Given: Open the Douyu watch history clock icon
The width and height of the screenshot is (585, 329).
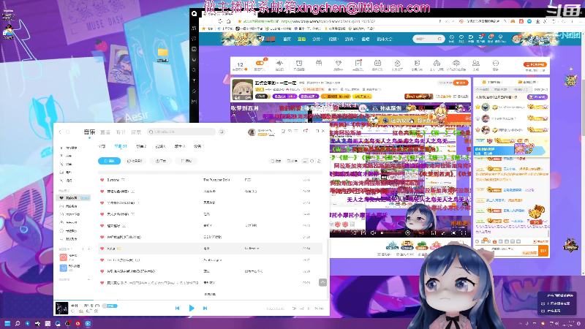Looking at the screenshot, I should [451, 39].
